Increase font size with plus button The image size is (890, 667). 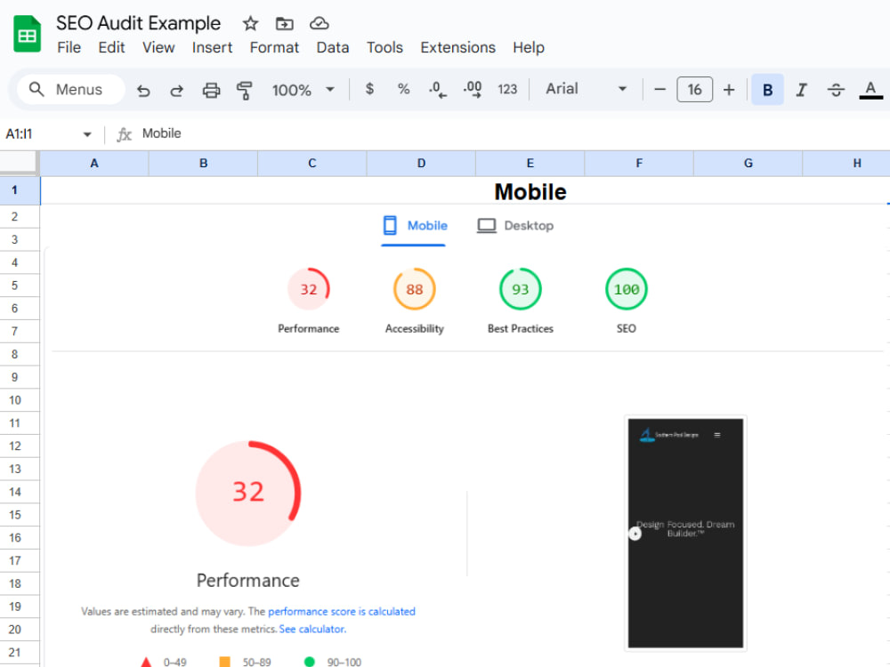pyautogui.click(x=729, y=90)
